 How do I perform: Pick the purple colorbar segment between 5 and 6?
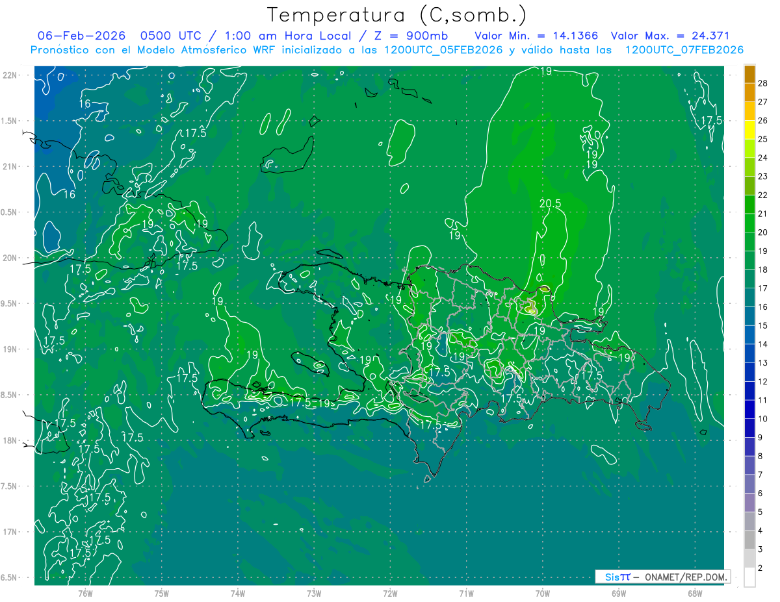tap(749, 503)
